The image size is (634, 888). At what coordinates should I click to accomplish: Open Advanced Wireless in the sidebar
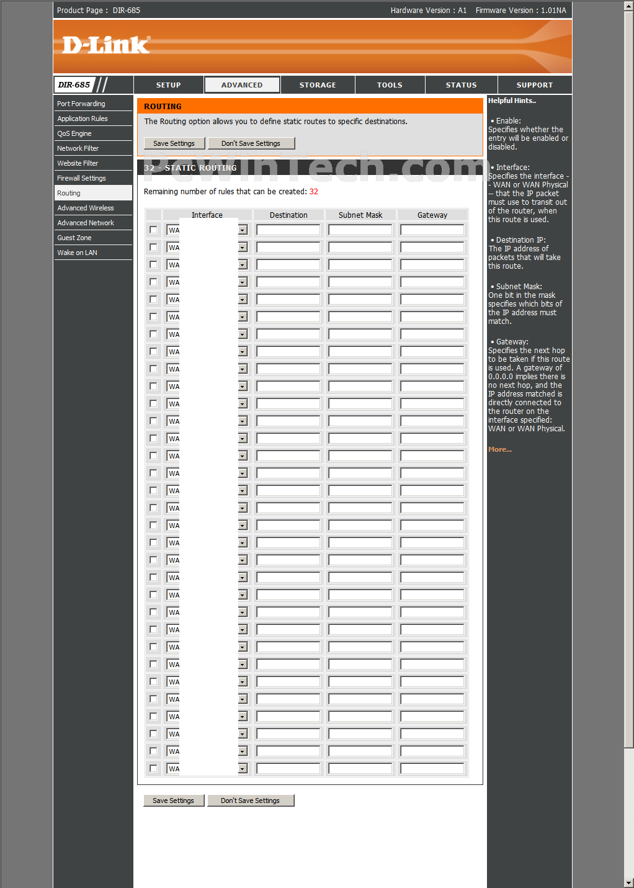point(93,208)
